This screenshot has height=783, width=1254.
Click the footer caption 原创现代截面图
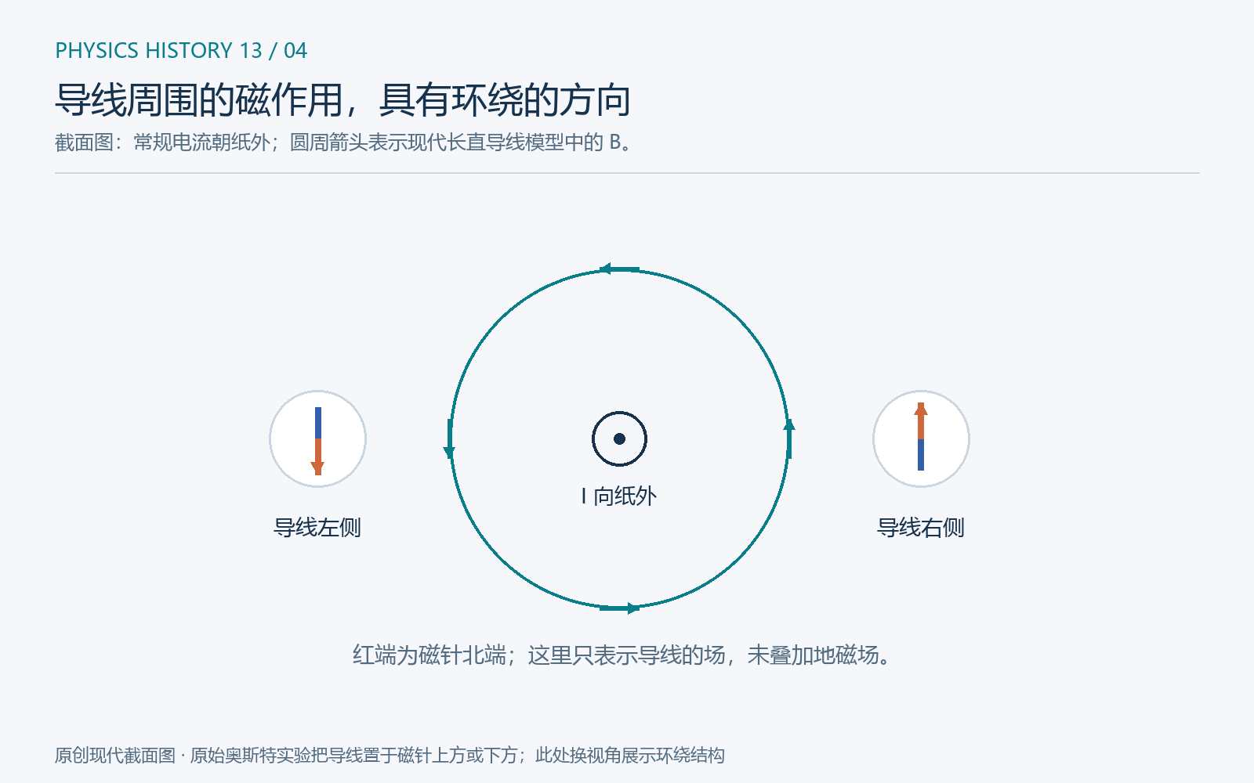(390, 755)
